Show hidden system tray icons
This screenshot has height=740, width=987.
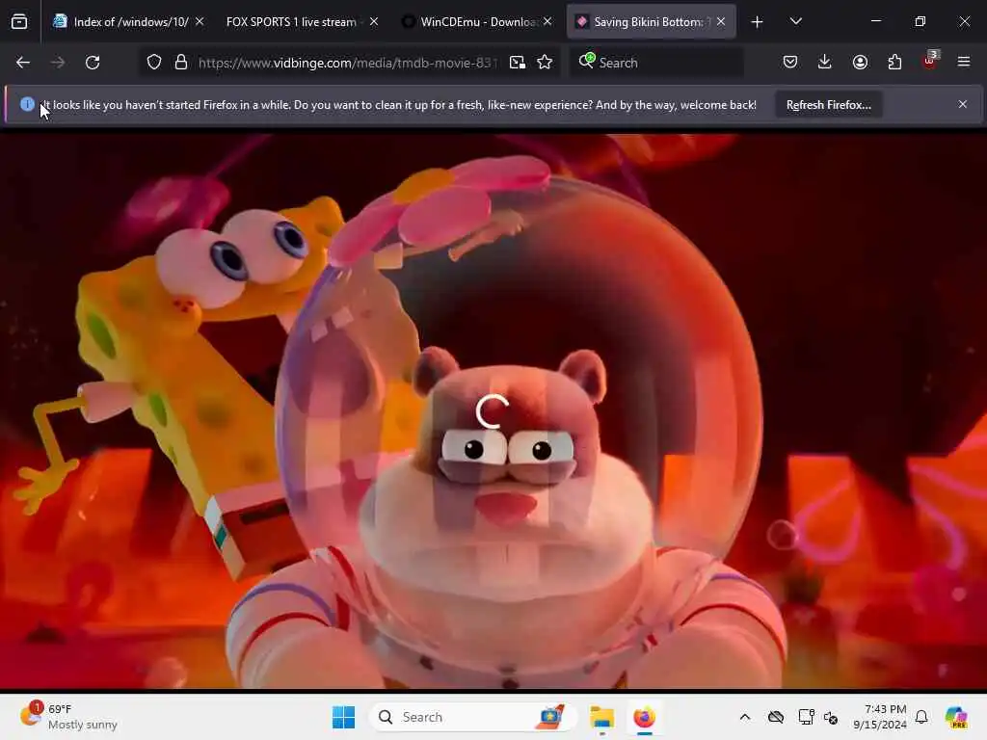click(745, 717)
